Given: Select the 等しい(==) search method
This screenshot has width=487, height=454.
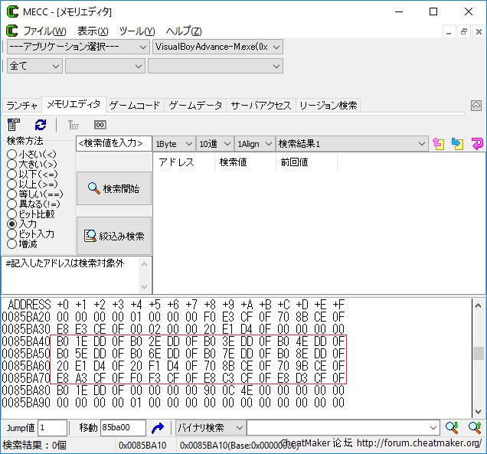Looking at the screenshot, I should (x=11, y=194).
